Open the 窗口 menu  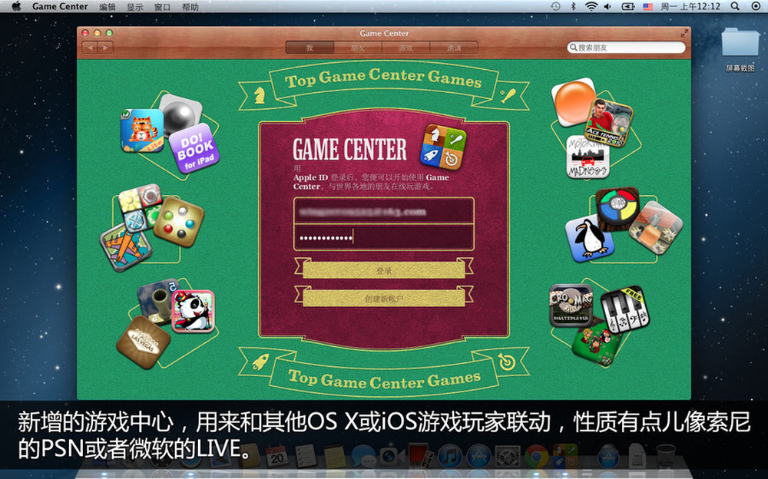[x=162, y=7]
